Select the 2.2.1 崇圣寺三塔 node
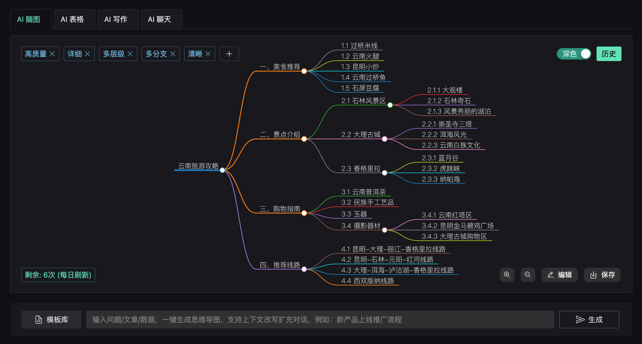Viewport: 642px width, 344px height. (447, 124)
